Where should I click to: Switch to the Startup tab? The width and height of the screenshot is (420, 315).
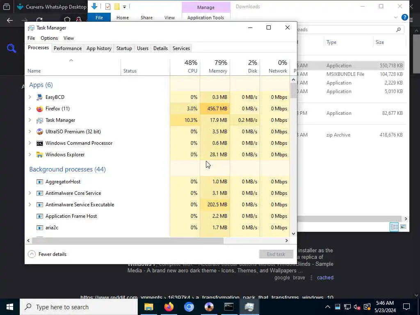(124, 48)
